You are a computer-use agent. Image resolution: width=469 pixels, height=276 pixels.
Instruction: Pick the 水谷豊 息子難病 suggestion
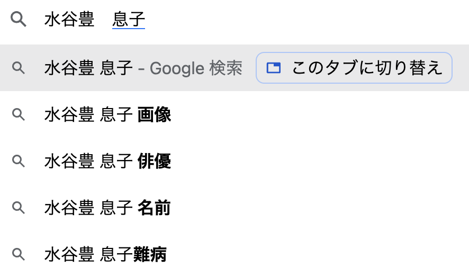click(x=234, y=254)
